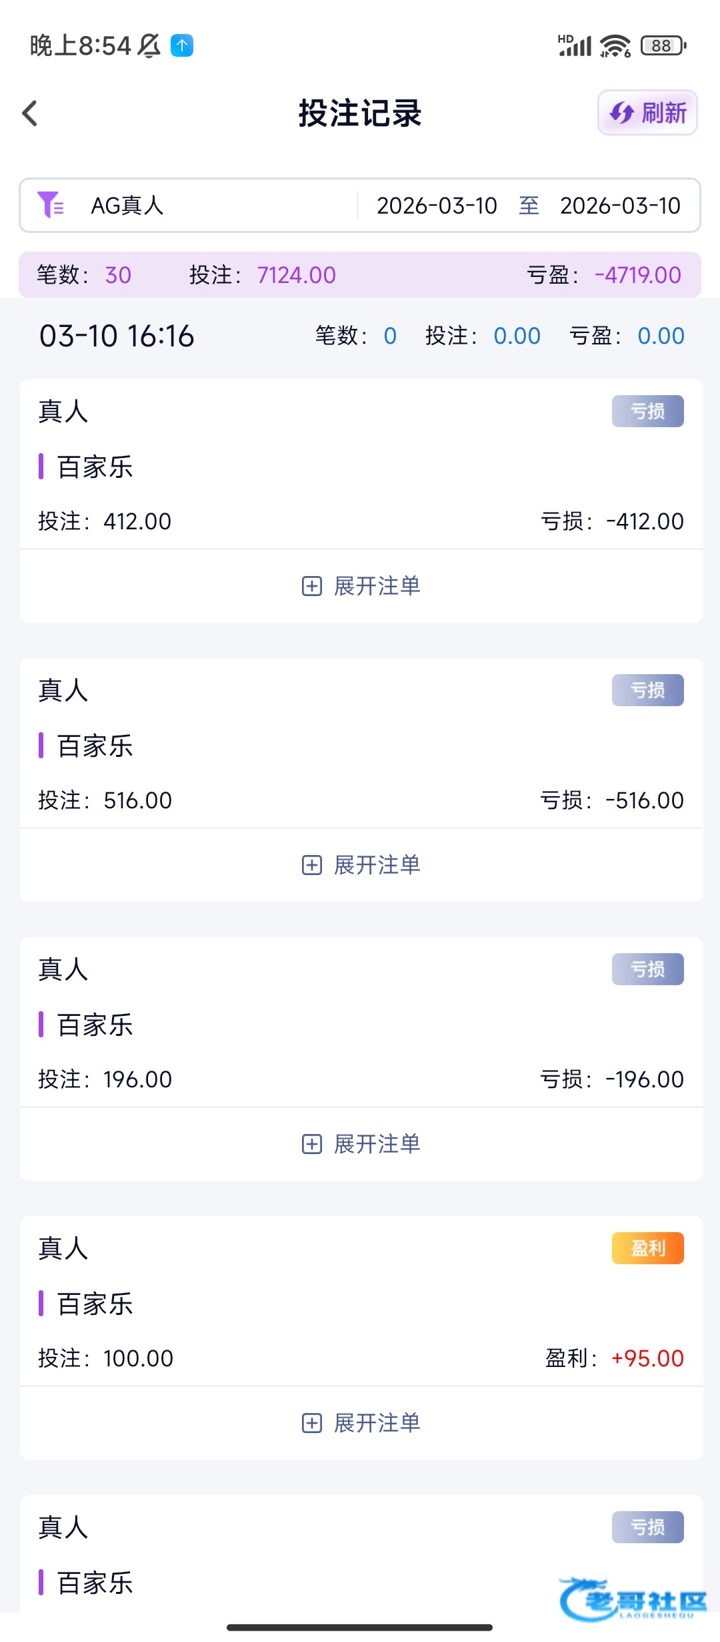Image resolution: width=720 pixels, height=1642 pixels.
Task: Tap the +95.00 profit amount
Action: [647, 1358]
